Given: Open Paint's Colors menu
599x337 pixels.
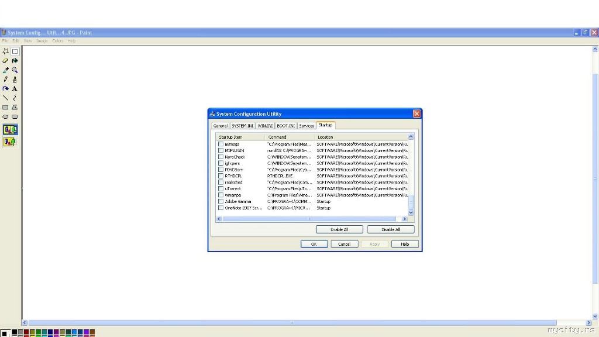Looking at the screenshot, I should pos(58,41).
